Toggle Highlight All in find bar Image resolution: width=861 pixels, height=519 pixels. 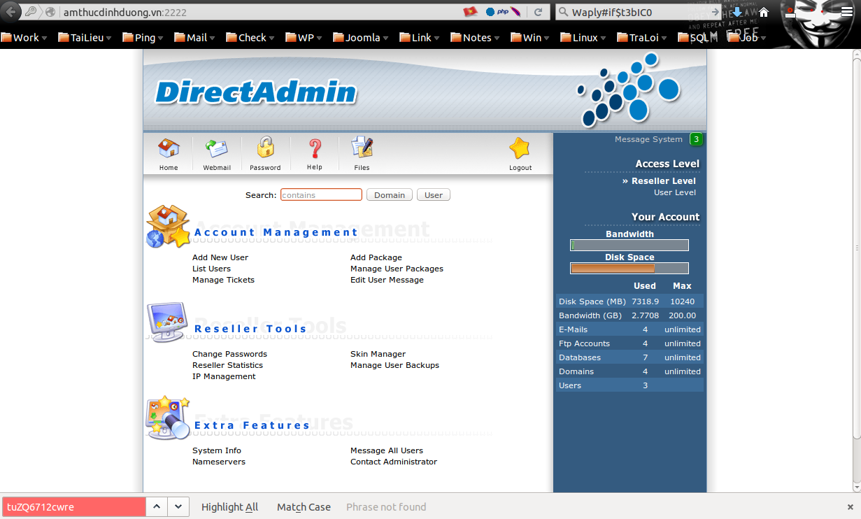click(x=229, y=507)
